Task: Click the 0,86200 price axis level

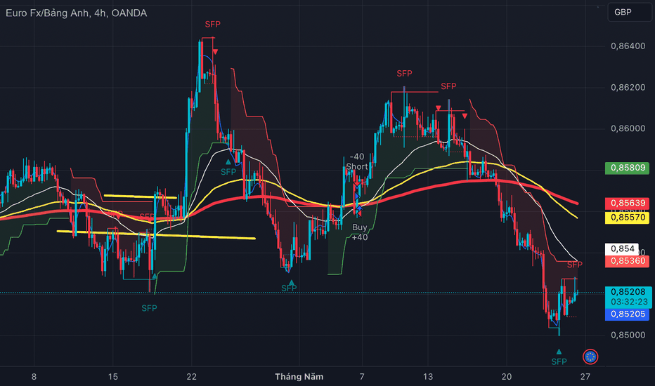Action: coord(628,88)
